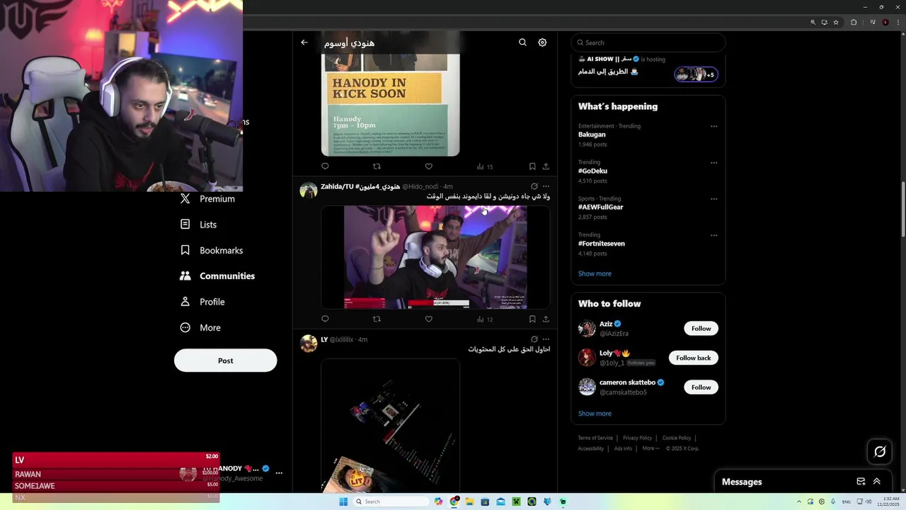Viewport: 906px width, 510px height.
Task: Bookmark this page with Chrome star
Action: [x=836, y=22]
